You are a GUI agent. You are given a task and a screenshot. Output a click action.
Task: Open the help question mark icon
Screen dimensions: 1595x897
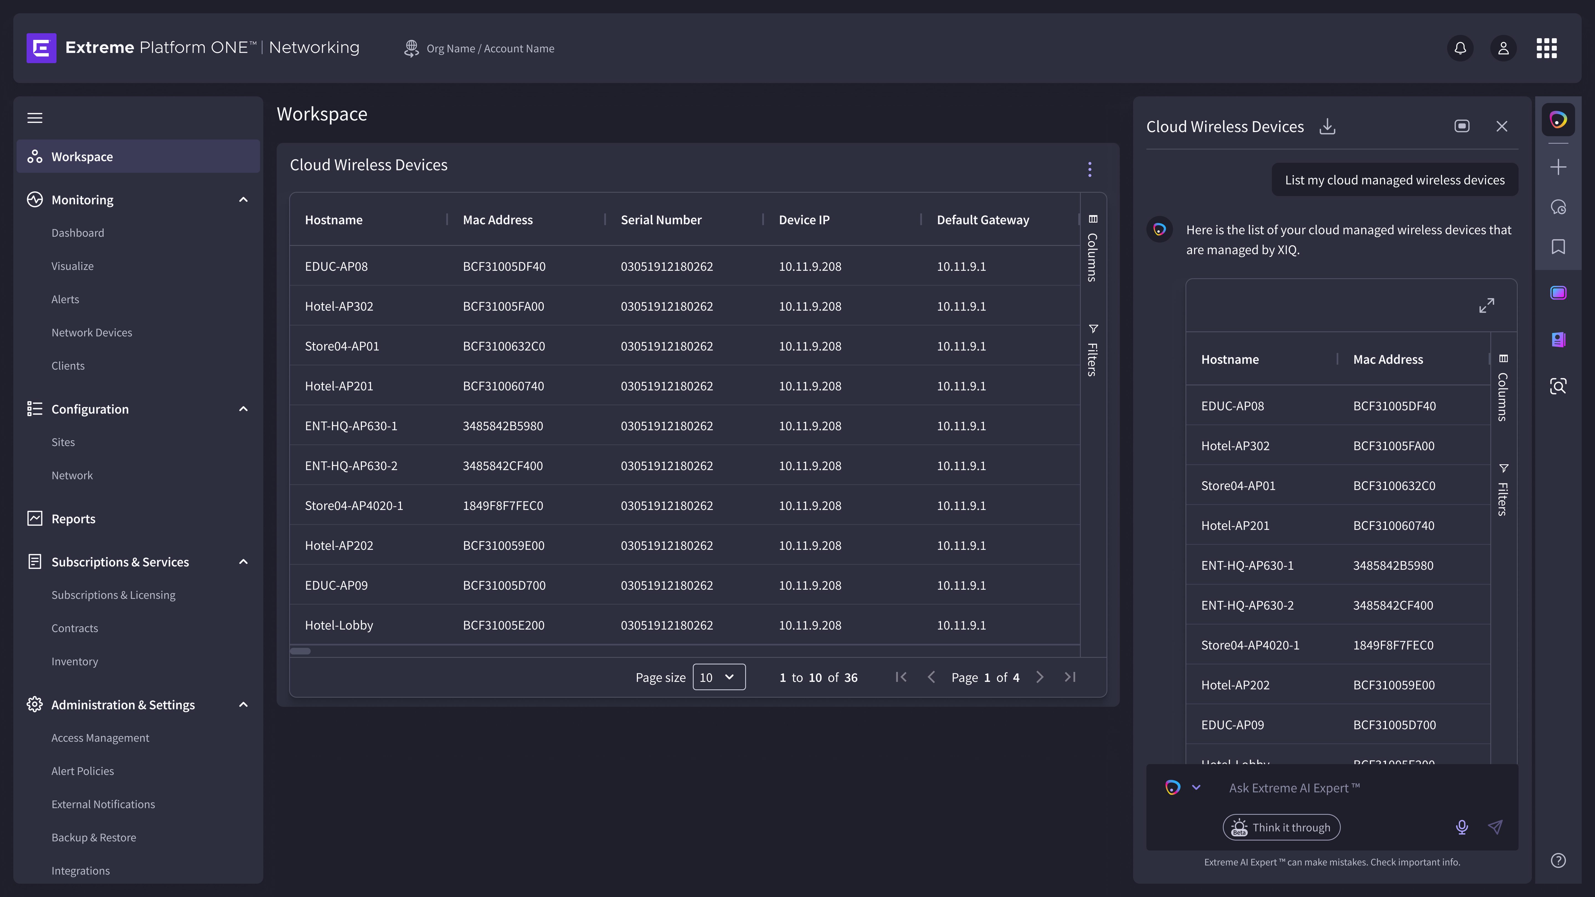click(1558, 860)
